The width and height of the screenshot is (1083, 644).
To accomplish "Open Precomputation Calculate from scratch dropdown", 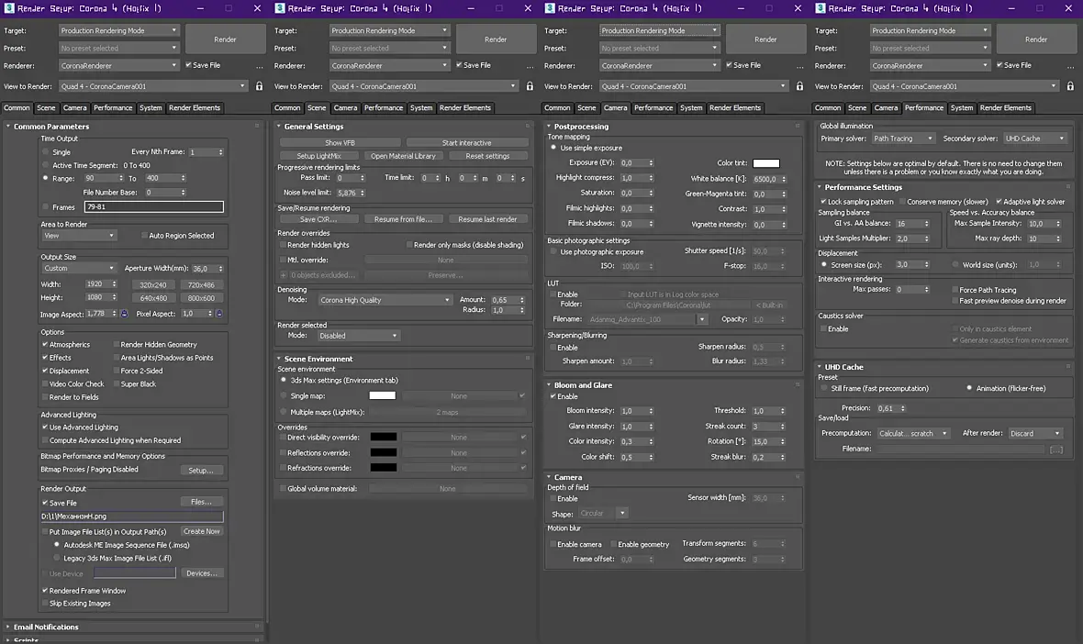I will [x=913, y=434].
